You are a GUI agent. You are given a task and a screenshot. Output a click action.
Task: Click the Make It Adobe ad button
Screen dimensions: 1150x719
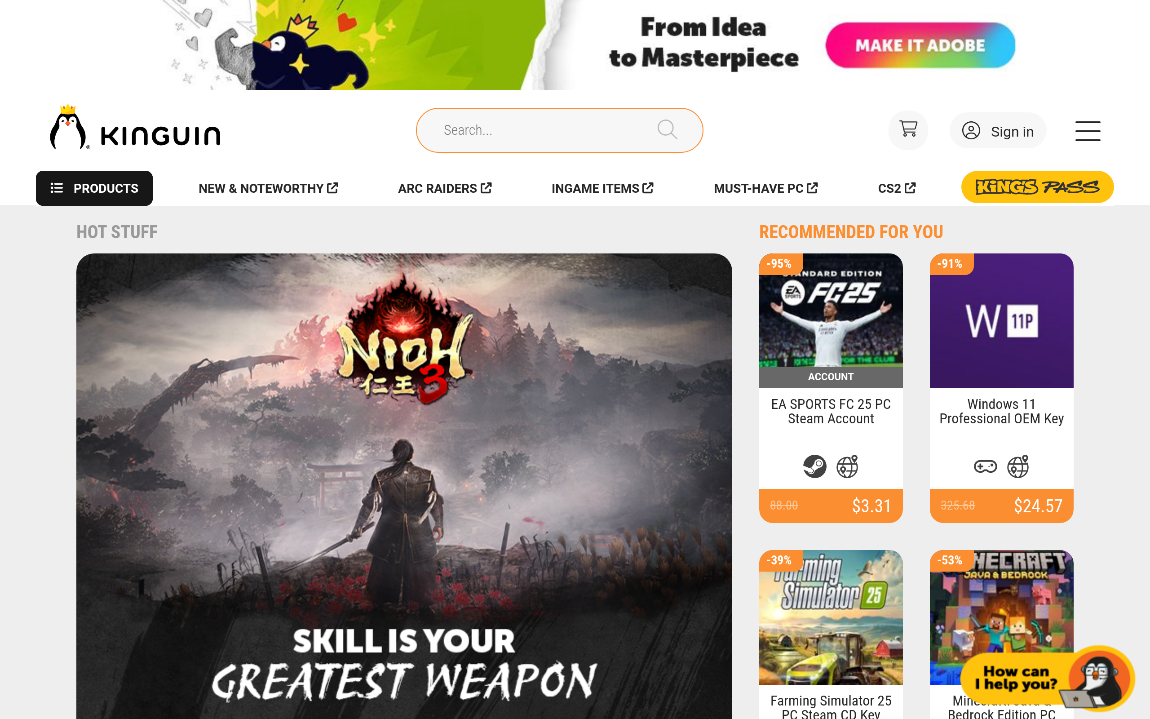[920, 45]
